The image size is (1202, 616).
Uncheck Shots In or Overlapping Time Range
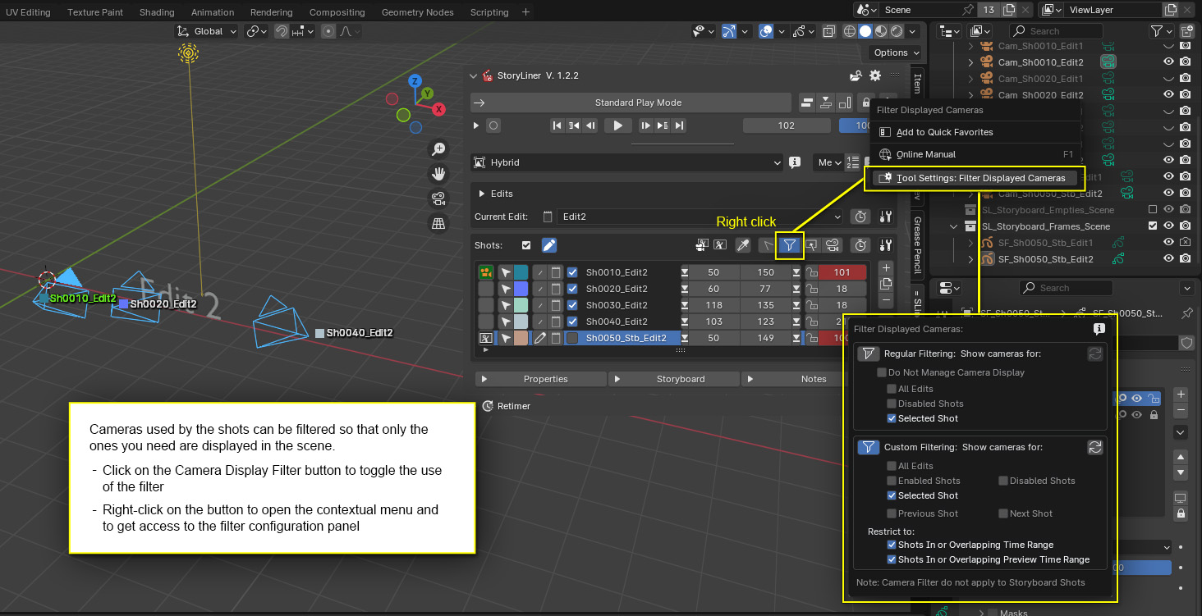click(x=892, y=545)
